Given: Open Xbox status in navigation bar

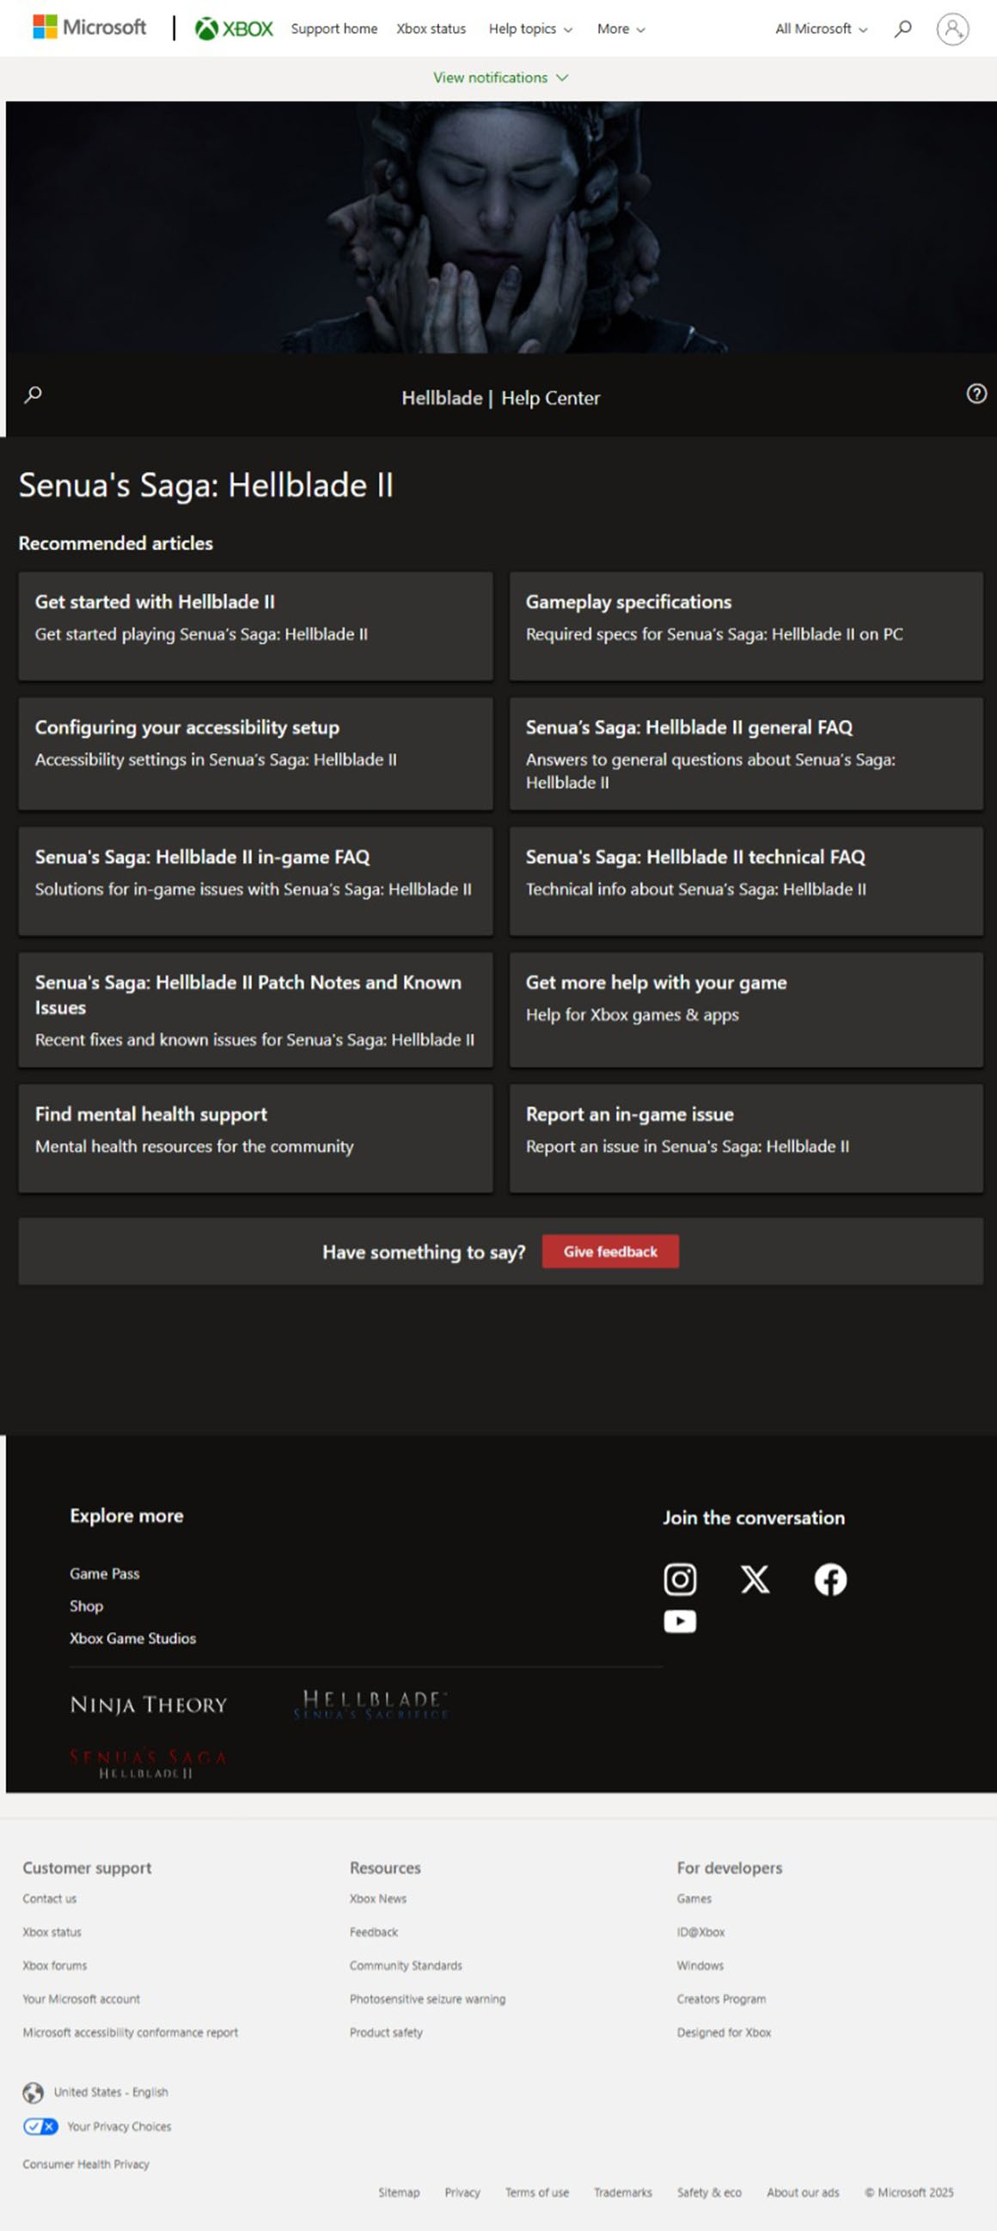Looking at the screenshot, I should 431,28.
